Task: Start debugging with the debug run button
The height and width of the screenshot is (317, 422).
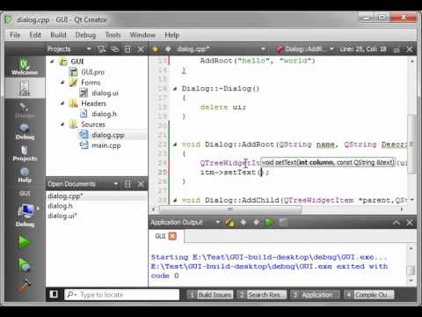Action: tap(24, 264)
